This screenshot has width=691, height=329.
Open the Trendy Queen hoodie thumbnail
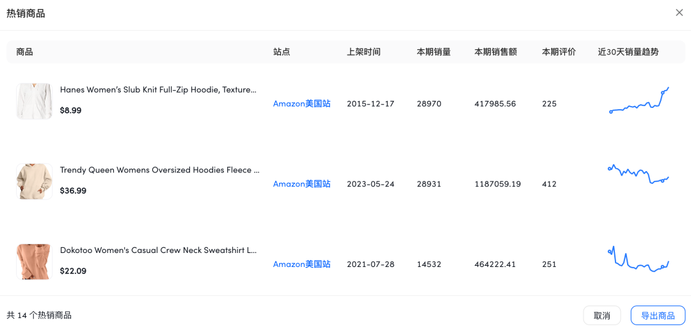pyautogui.click(x=35, y=181)
